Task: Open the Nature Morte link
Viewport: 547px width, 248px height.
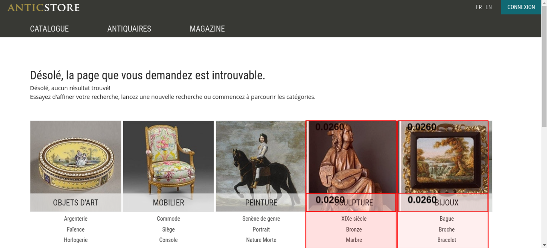Action: point(261,240)
